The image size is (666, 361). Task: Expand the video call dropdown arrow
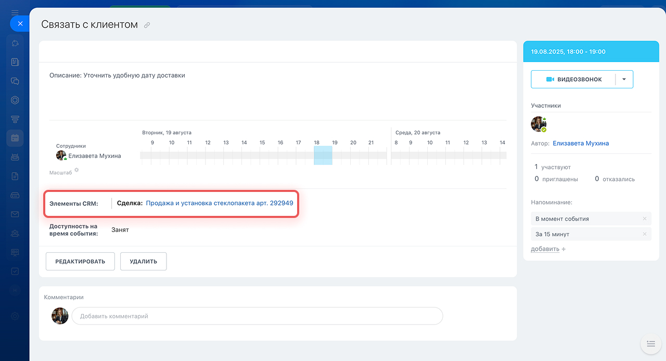[624, 80]
